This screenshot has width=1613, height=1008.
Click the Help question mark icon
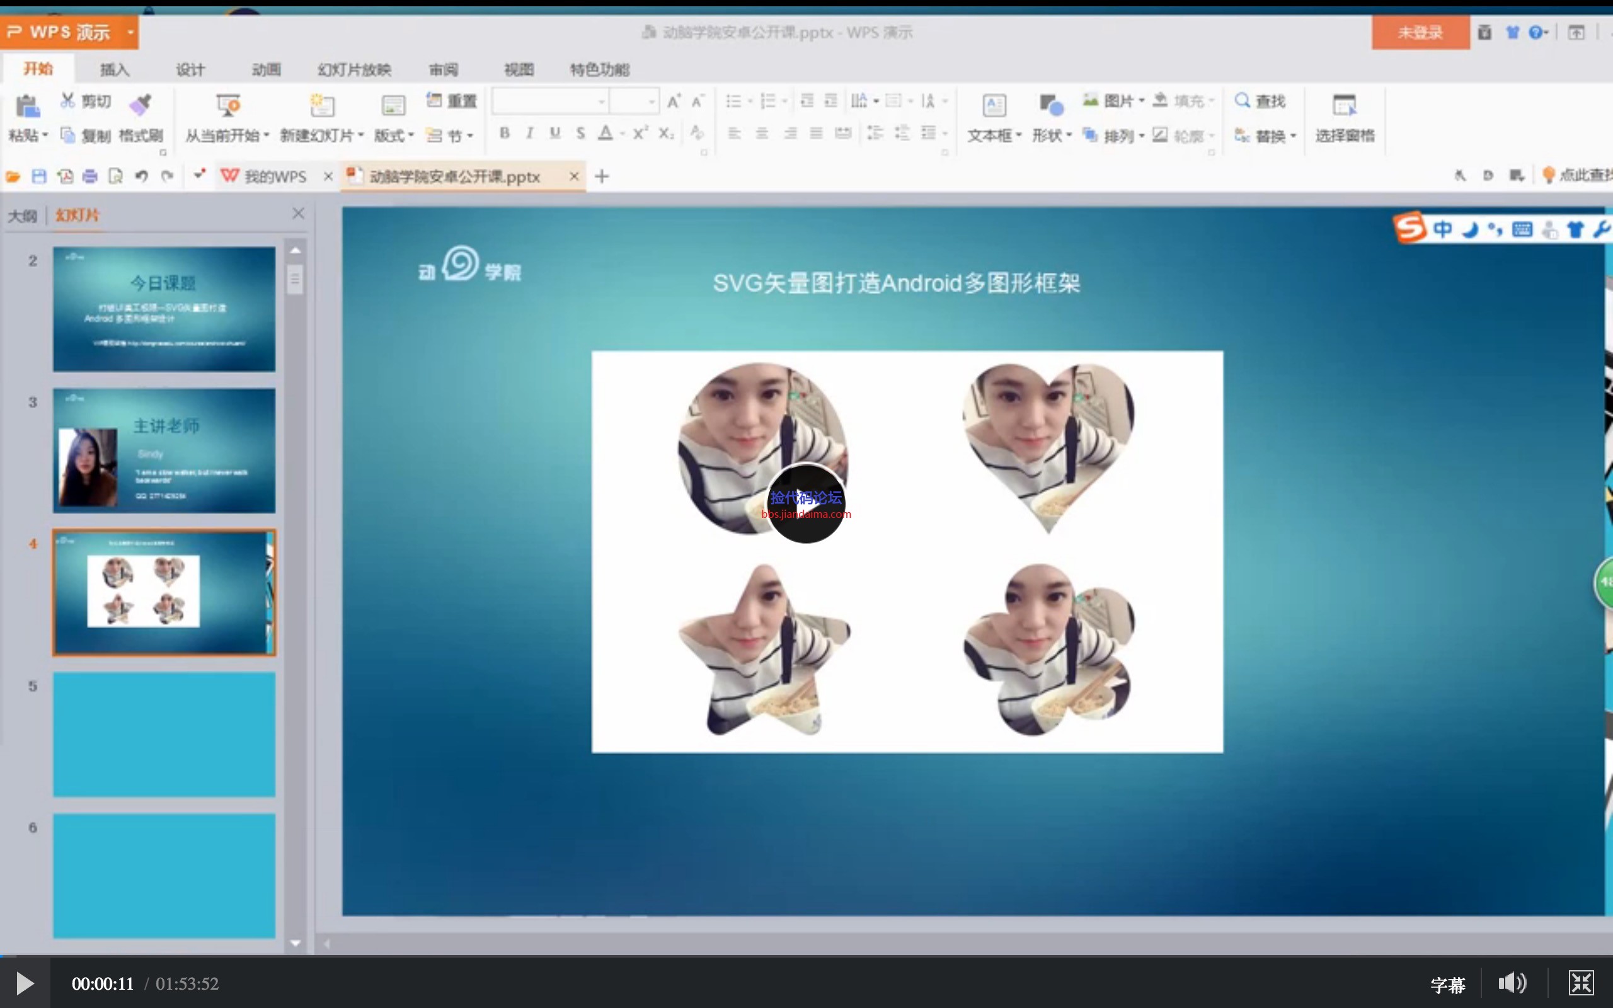pyautogui.click(x=1535, y=33)
